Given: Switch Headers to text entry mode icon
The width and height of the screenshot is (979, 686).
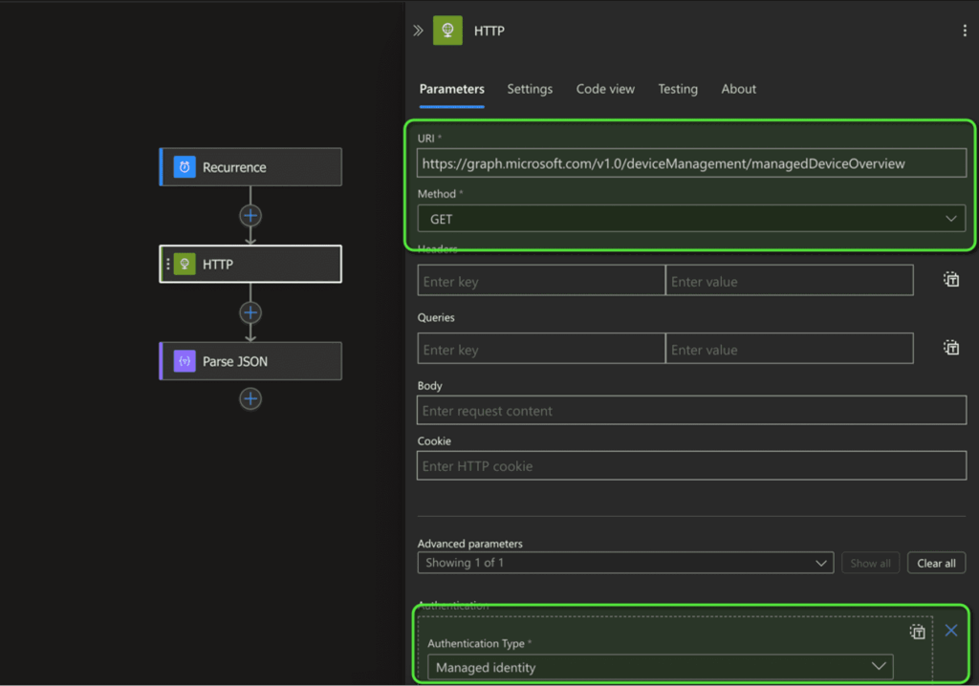Looking at the screenshot, I should [x=951, y=279].
